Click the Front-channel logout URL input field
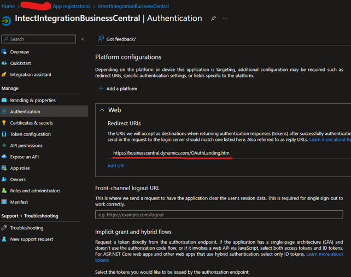The width and height of the screenshot is (351, 277). click(x=219, y=215)
